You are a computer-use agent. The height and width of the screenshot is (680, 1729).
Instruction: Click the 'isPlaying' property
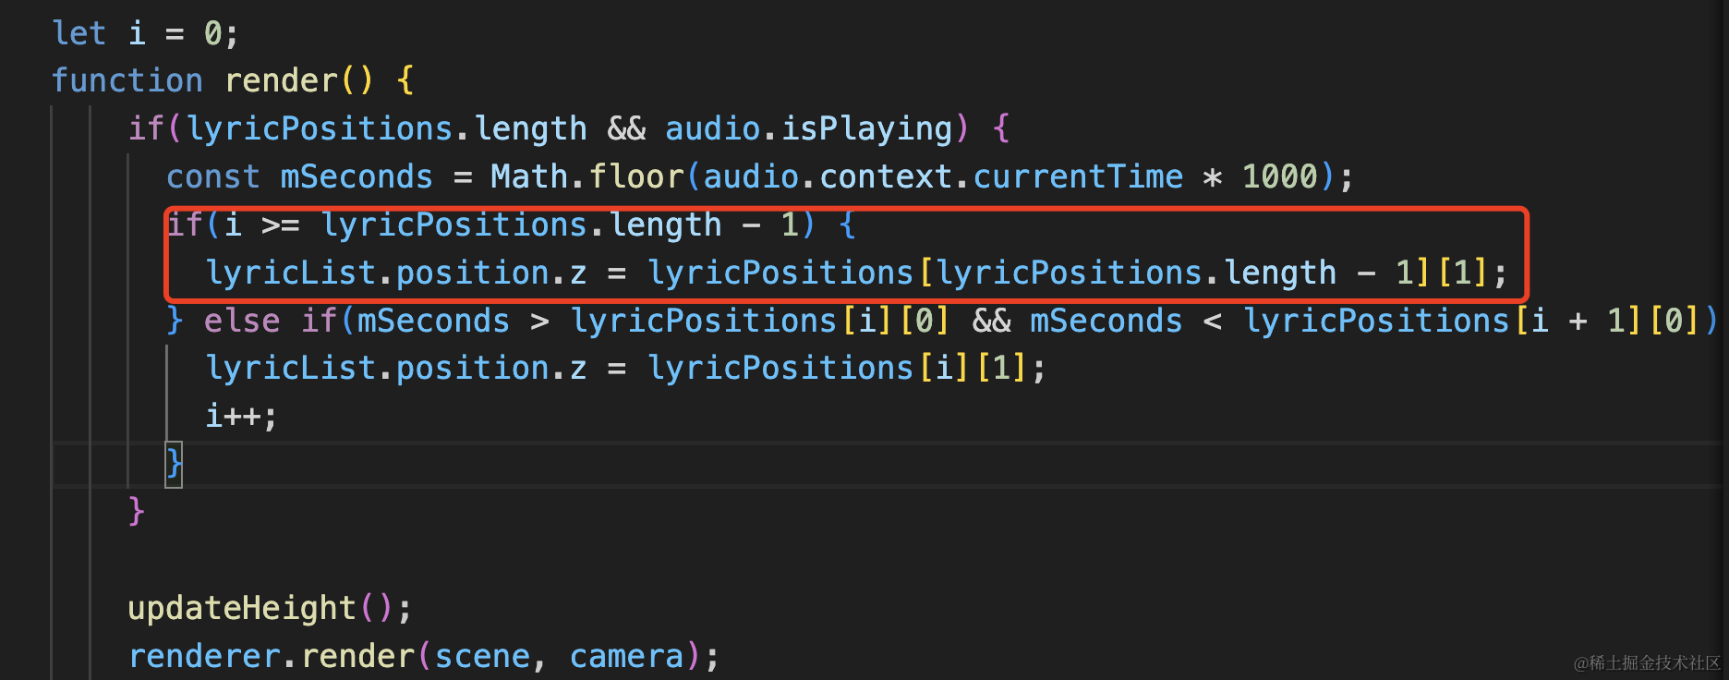coord(866,128)
